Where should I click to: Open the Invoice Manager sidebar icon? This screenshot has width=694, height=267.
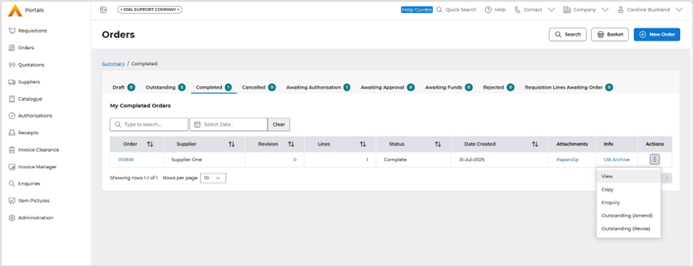(x=12, y=167)
